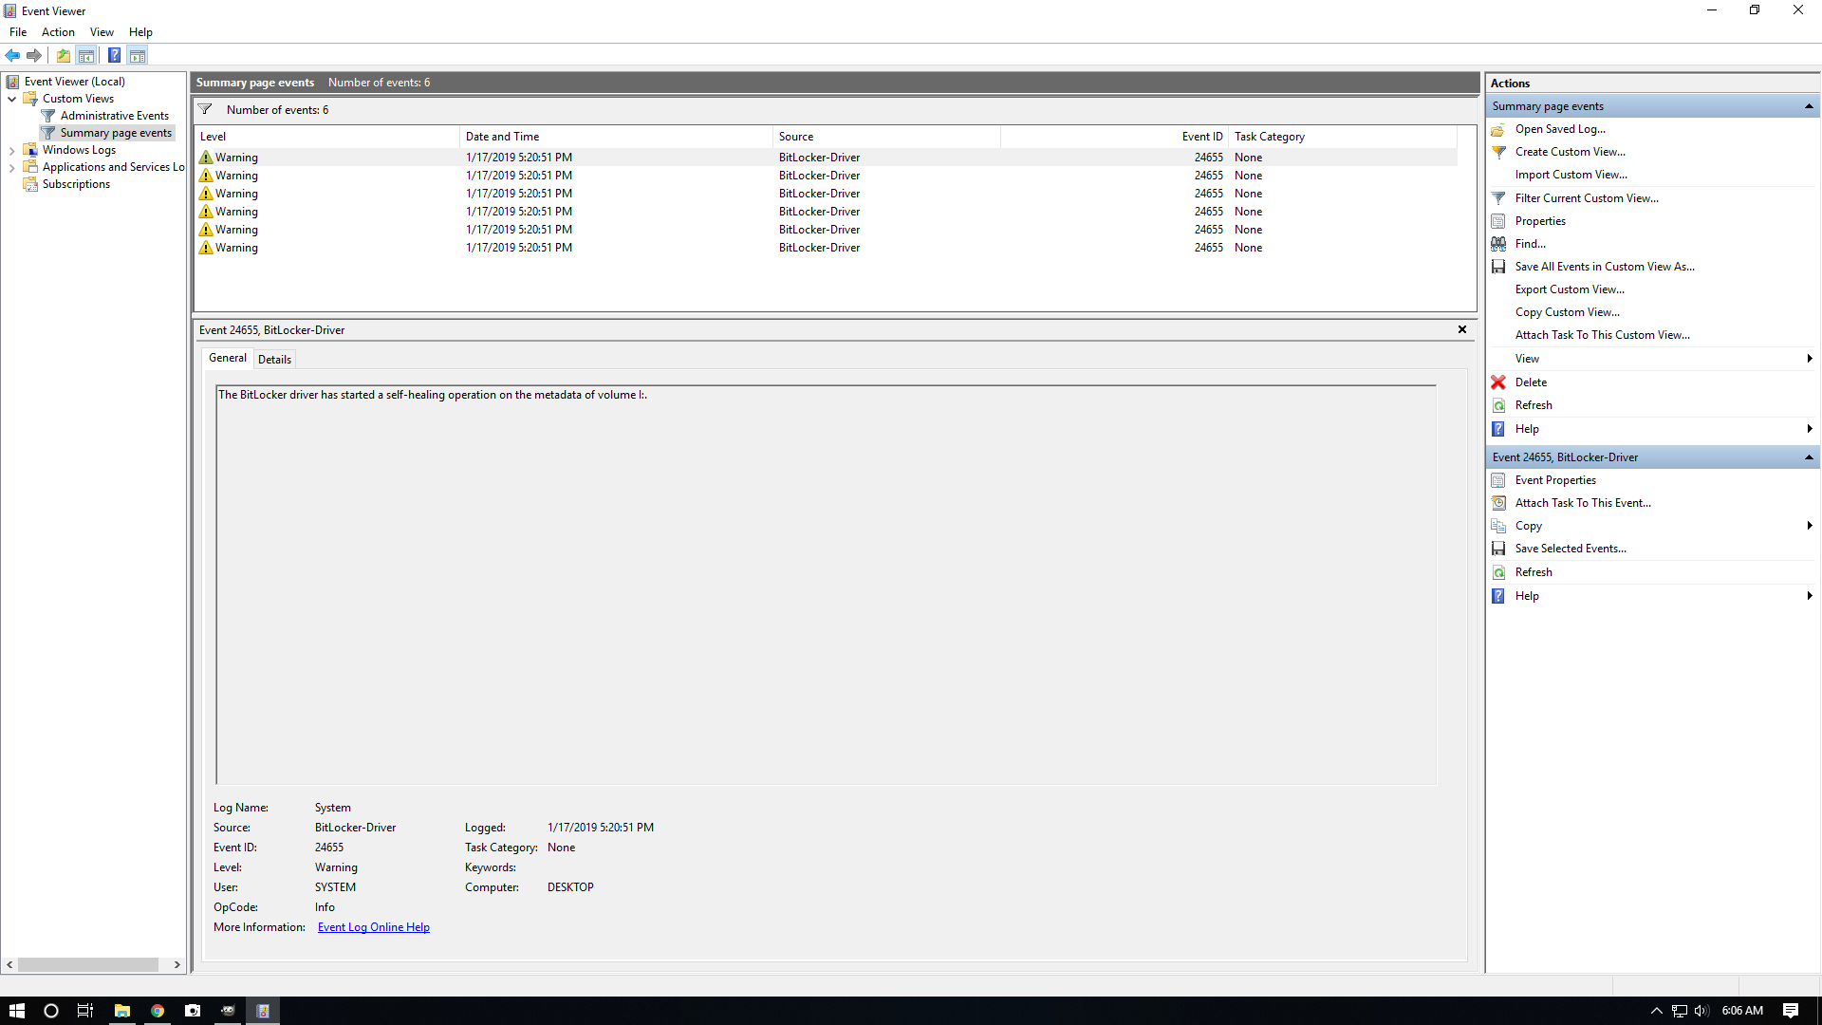This screenshot has width=1822, height=1025.
Task: Click the volume icon in system tray
Action: (x=1701, y=1011)
